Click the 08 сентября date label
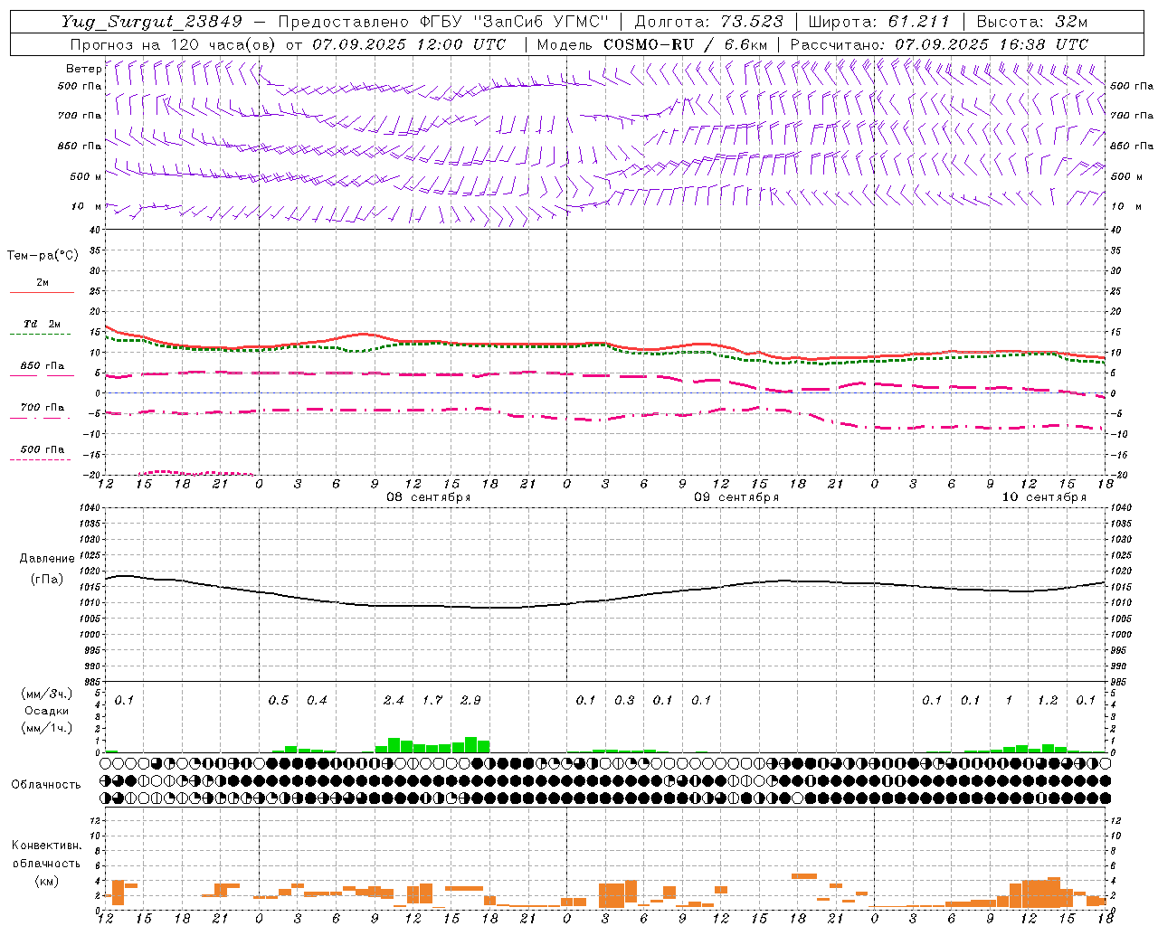Viewport: 1158px width, 926px height. pyautogui.click(x=429, y=497)
